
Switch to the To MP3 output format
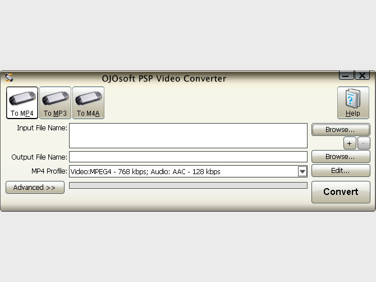55,103
